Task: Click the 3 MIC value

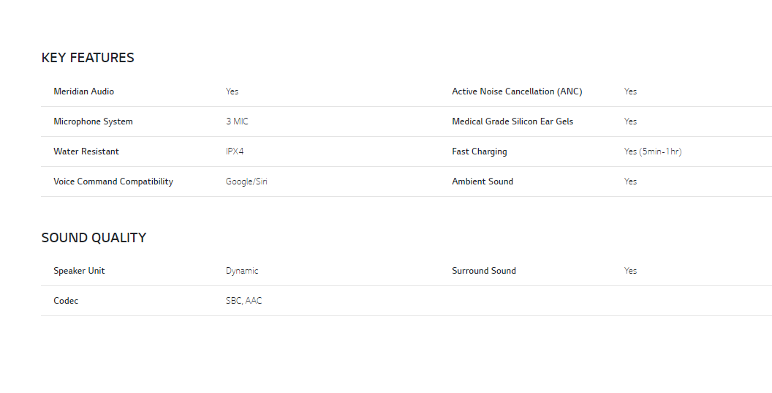Action: pyautogui.click(x=237, y=121)
